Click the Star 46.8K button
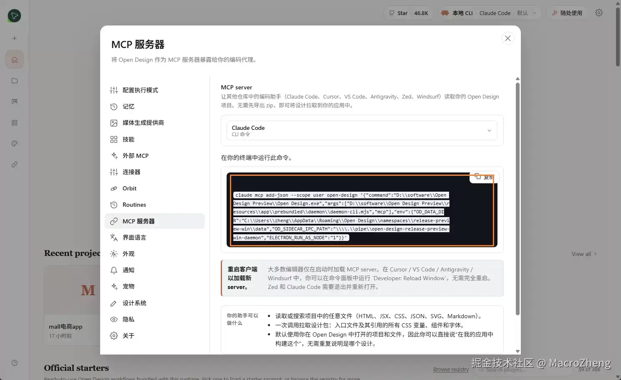The width and height of the screenshot is (621, 380). pyautogui.click(x=409, y=13)
